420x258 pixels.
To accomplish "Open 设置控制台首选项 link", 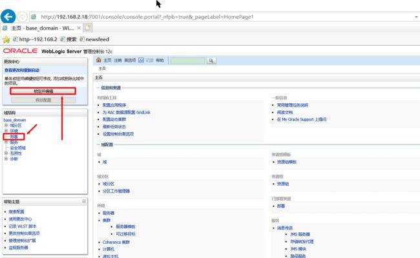I will pos(118,134).
